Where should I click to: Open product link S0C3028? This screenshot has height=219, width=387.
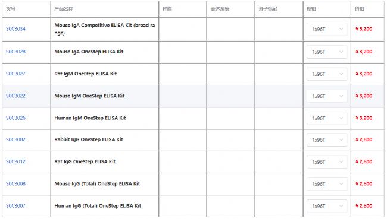(x=15, y=52)
